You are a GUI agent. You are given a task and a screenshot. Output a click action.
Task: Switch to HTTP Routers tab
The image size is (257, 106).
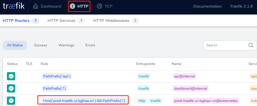pos(21,21)
